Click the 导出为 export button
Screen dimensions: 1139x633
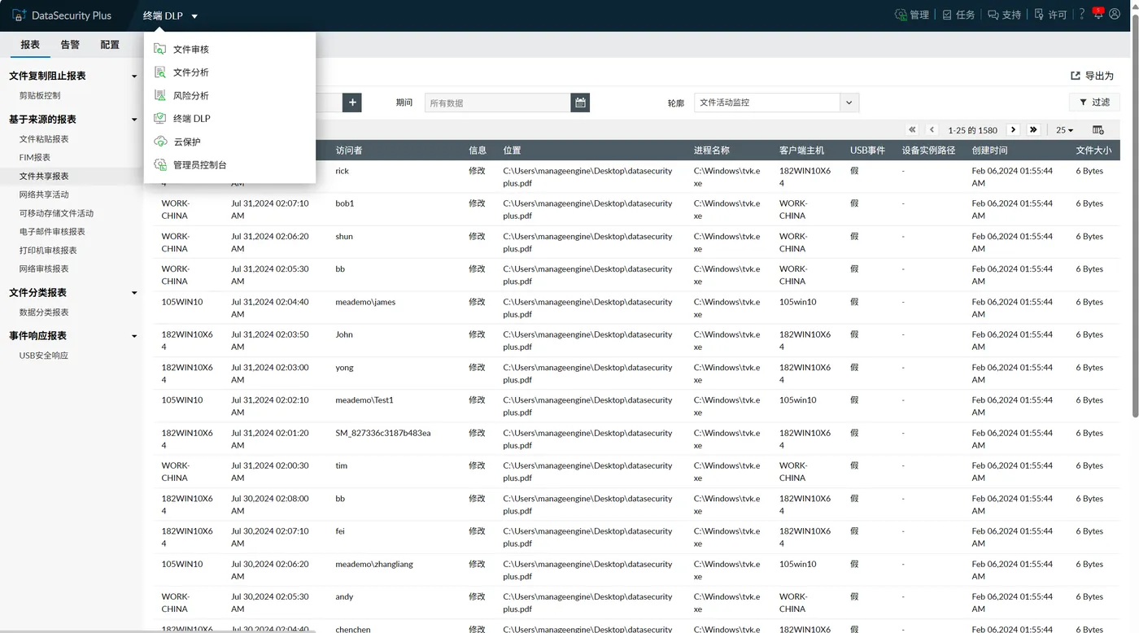[1092, 76]
